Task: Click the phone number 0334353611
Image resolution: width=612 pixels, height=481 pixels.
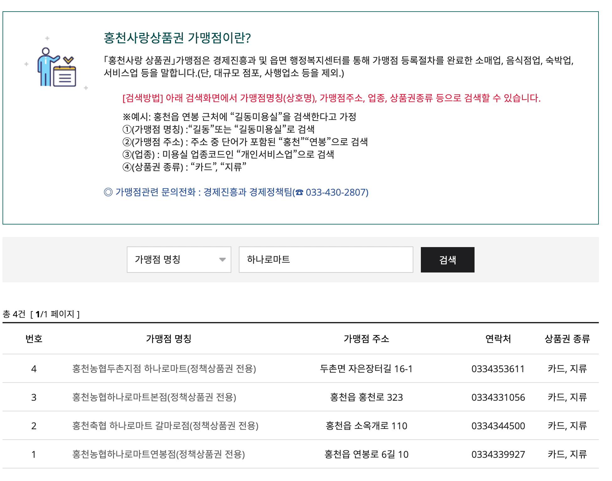Action: click(498, 369)
